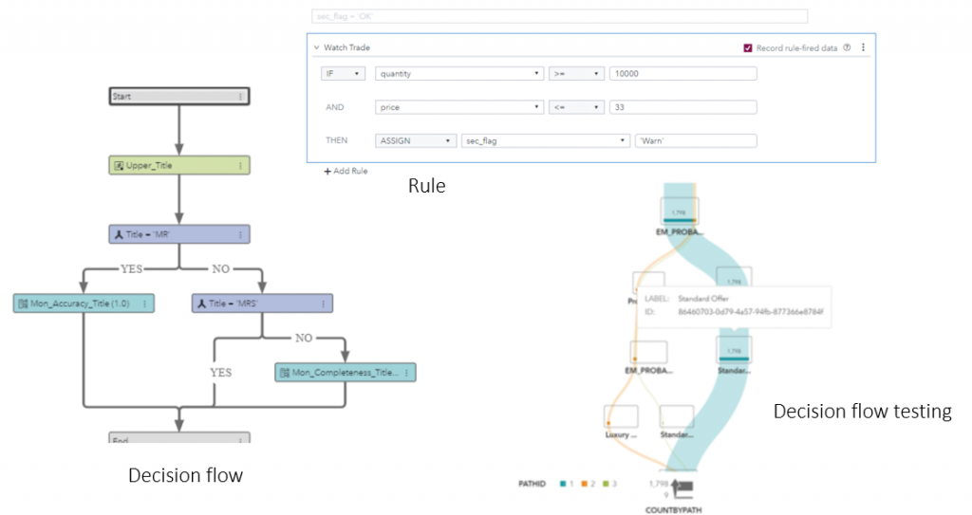Click the 10000 quantity value field

click(x=682, y=74)
